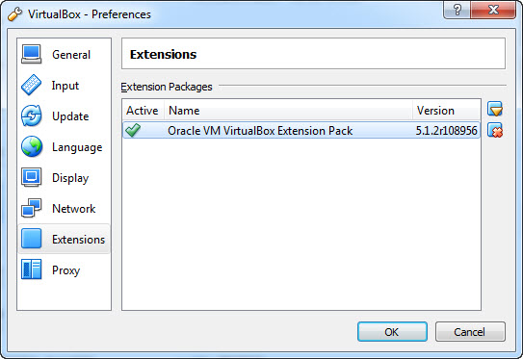Click the green Active checkmark
This screenshot has height=359, width=523.
pyautogui.click(x=133, y=130)
